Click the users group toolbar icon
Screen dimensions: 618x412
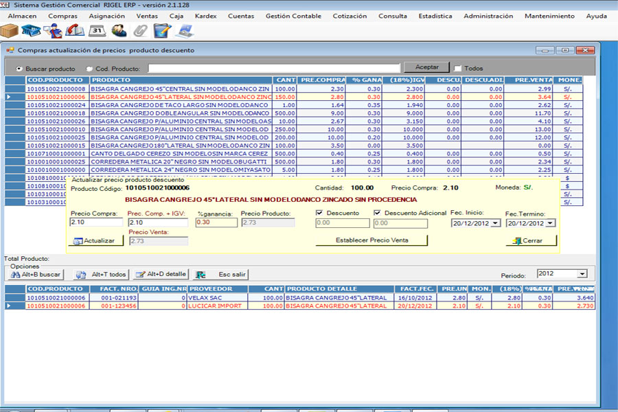coord(119,30)
